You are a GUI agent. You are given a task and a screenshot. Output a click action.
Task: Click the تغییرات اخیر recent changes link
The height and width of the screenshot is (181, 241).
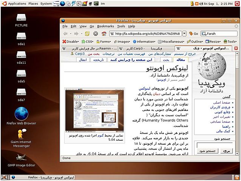pyautogui.click(x=221, y=117)
